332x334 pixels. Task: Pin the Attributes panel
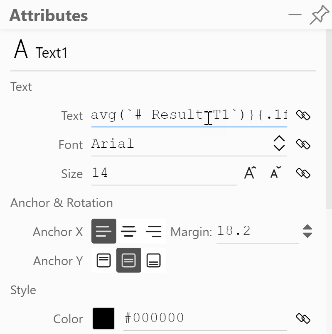(319, 15)
